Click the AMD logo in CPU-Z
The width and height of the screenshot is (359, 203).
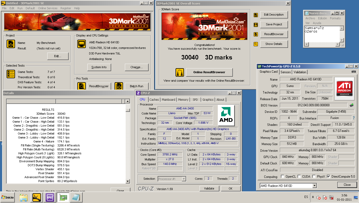[x=226, y=116]
